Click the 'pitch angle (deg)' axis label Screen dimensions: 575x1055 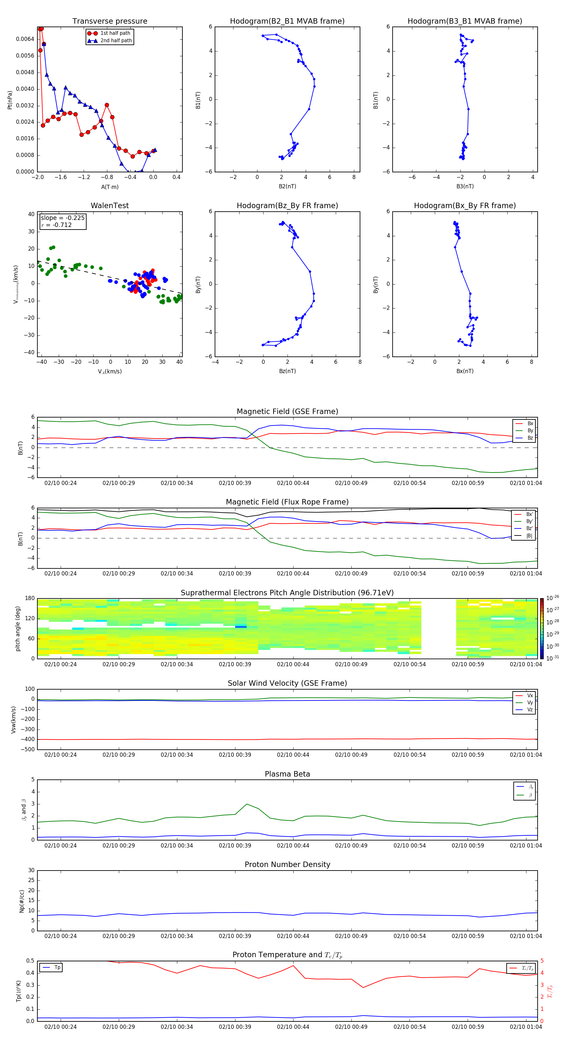pos(18,629)
